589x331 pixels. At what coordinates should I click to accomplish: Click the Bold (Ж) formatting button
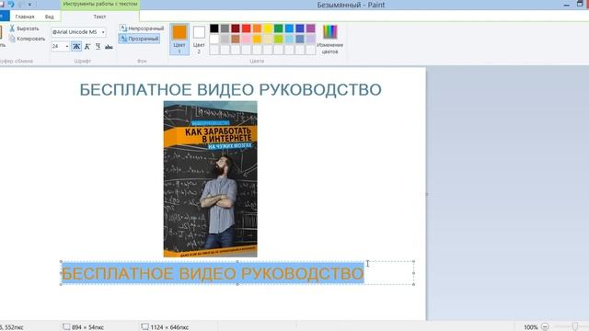coord(76,47)
